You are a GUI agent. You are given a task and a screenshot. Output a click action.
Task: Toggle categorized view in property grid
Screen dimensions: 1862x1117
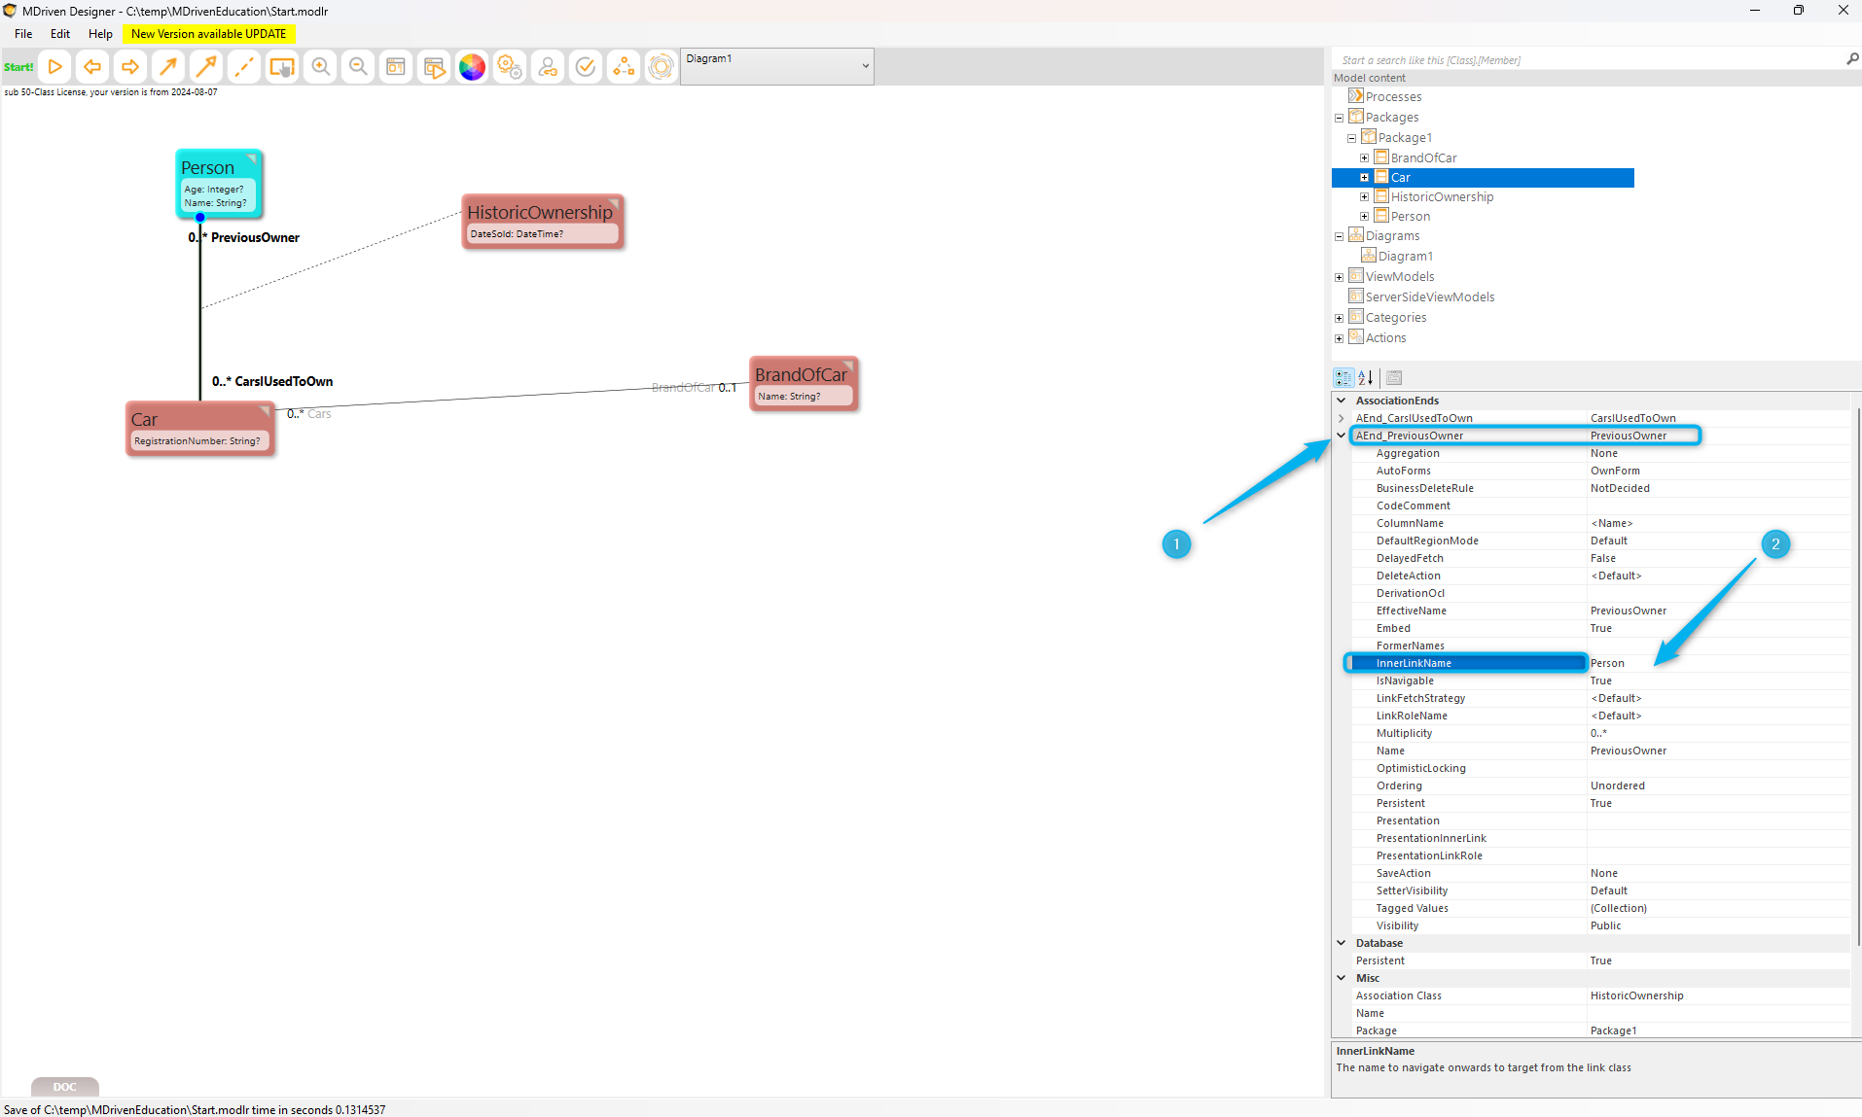[x=1343, y=378]
